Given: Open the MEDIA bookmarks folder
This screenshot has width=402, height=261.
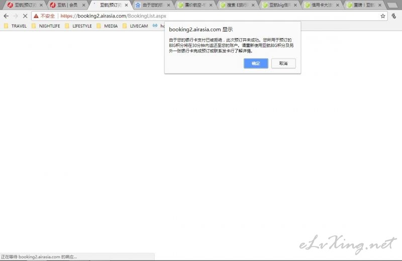Looking at the screenshot, I should [x=107, y=26].
